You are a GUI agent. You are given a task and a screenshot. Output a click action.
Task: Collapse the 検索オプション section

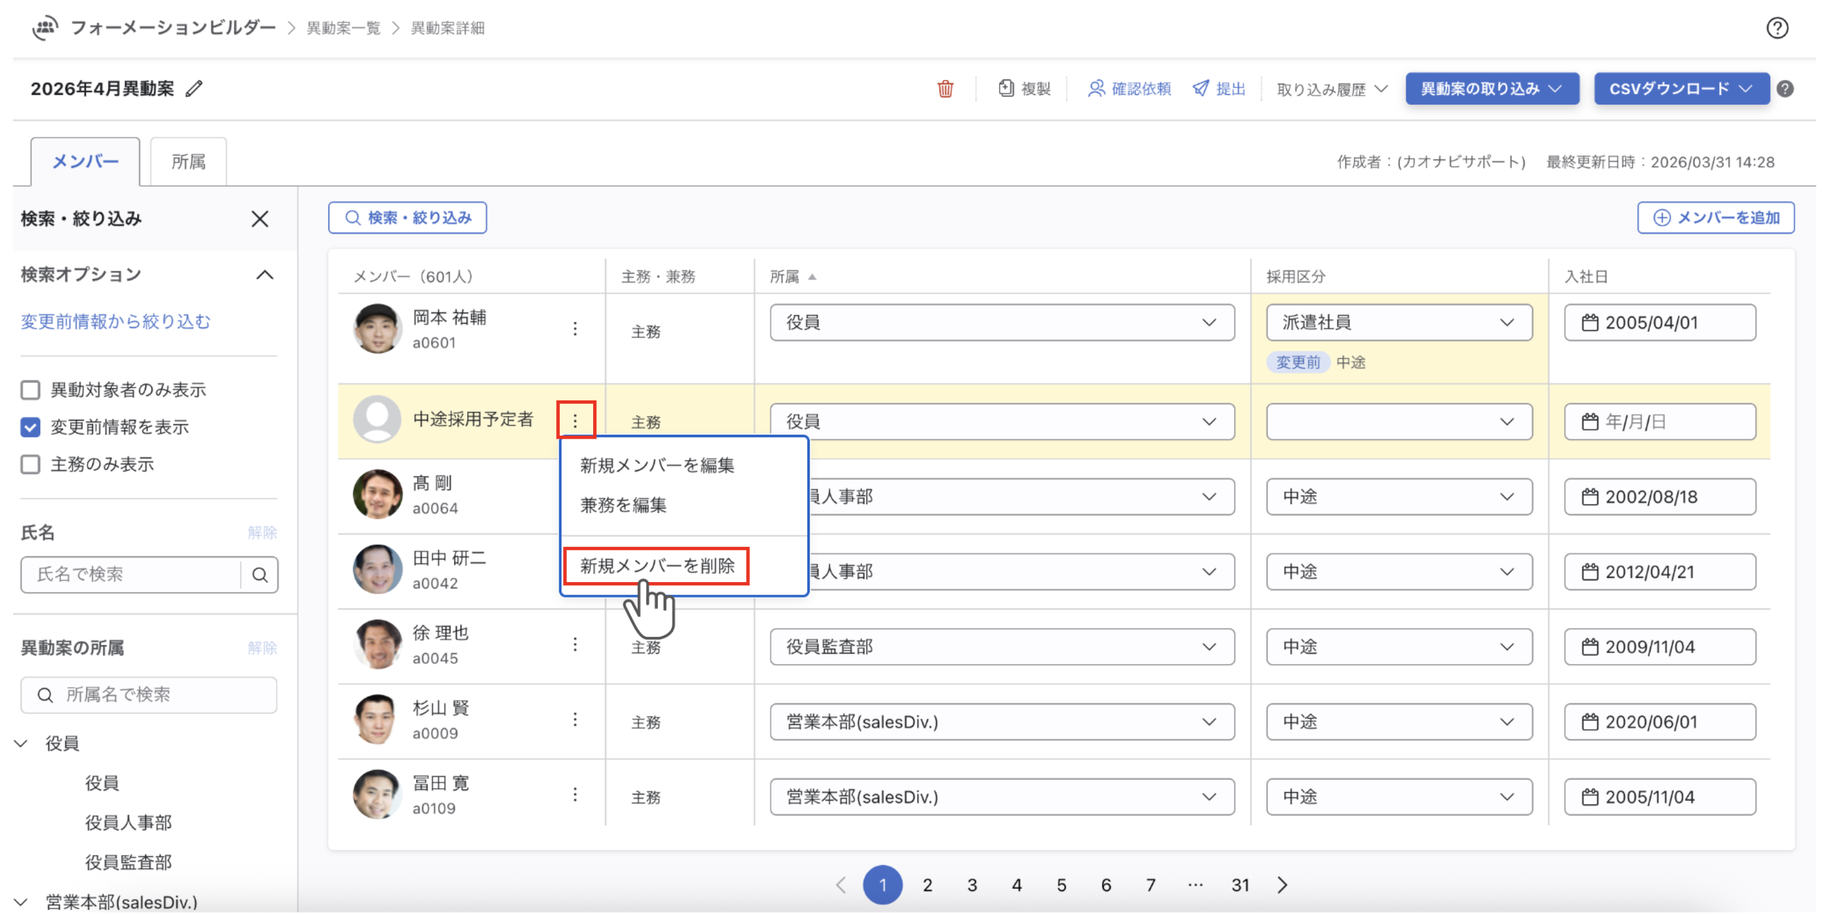[x=265, y=275]
